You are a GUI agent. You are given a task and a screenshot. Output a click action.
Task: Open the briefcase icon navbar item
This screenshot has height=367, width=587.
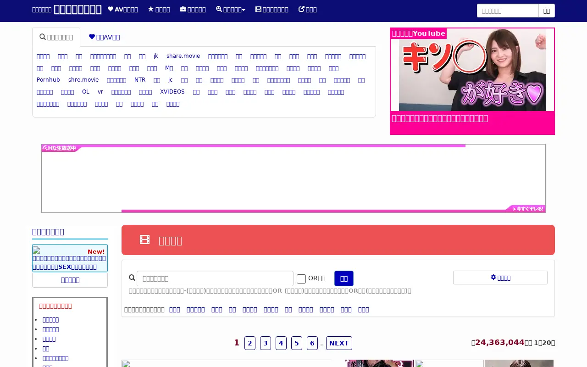click(193, 10)
